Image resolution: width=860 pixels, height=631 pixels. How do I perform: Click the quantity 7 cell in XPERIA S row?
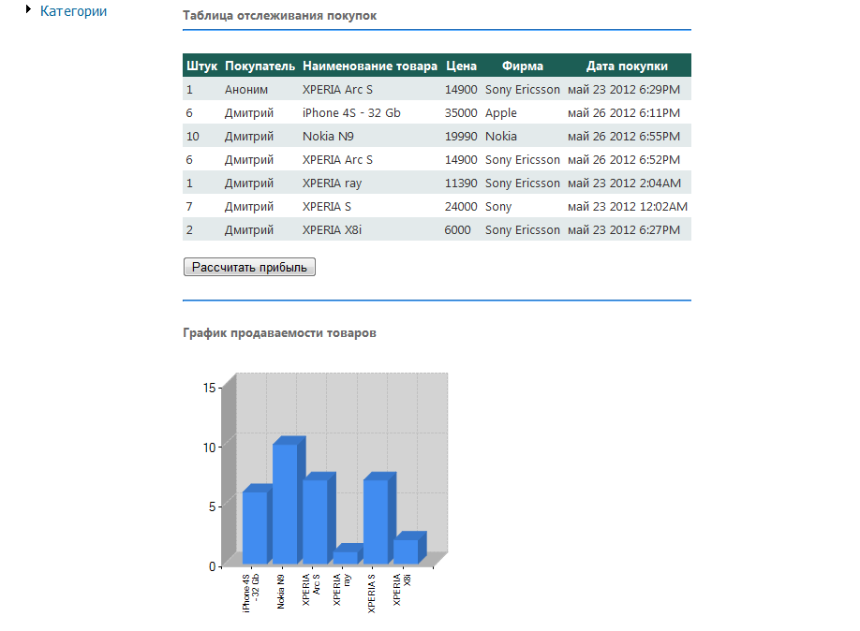189,207
